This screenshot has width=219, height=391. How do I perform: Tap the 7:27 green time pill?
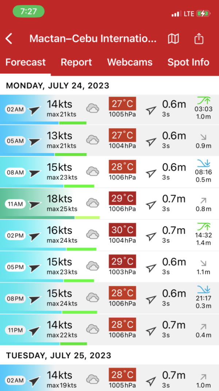tap(28, 11)
